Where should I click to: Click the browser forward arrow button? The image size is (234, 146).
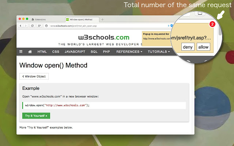pos(26,26)
